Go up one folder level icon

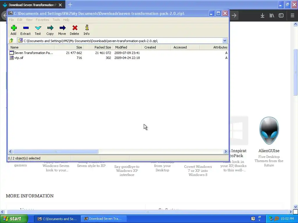click(11, 41)
